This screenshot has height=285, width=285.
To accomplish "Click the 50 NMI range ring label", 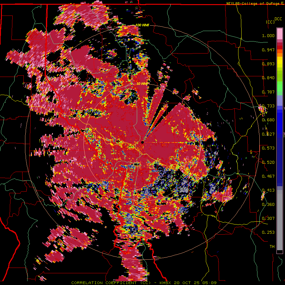I will (142, 84).
